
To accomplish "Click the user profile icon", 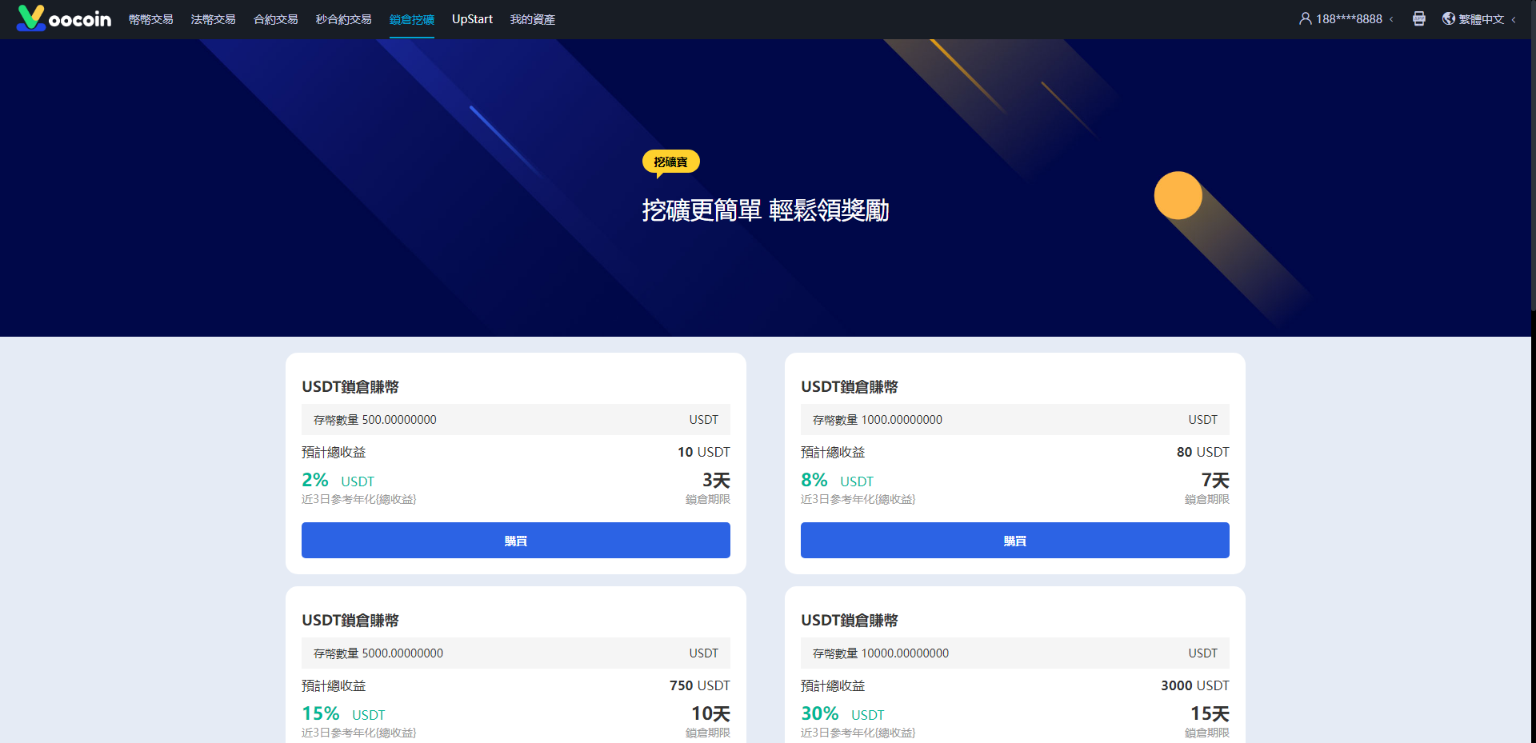I will coord(1305,18).
